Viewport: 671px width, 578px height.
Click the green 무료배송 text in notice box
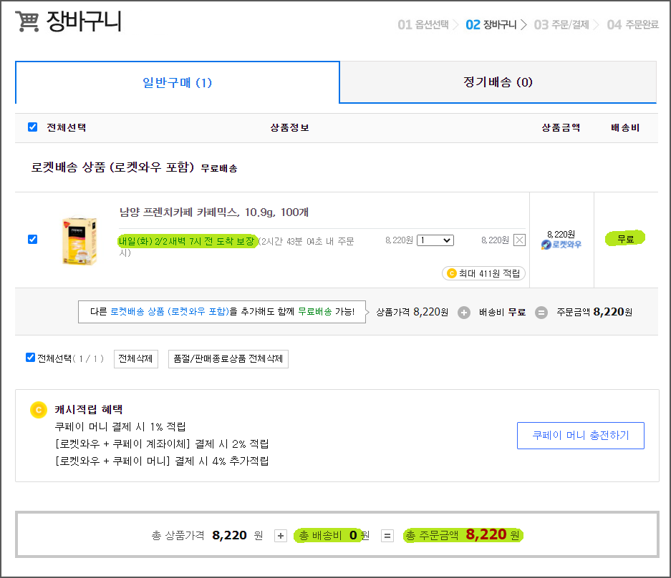point(315,312)
